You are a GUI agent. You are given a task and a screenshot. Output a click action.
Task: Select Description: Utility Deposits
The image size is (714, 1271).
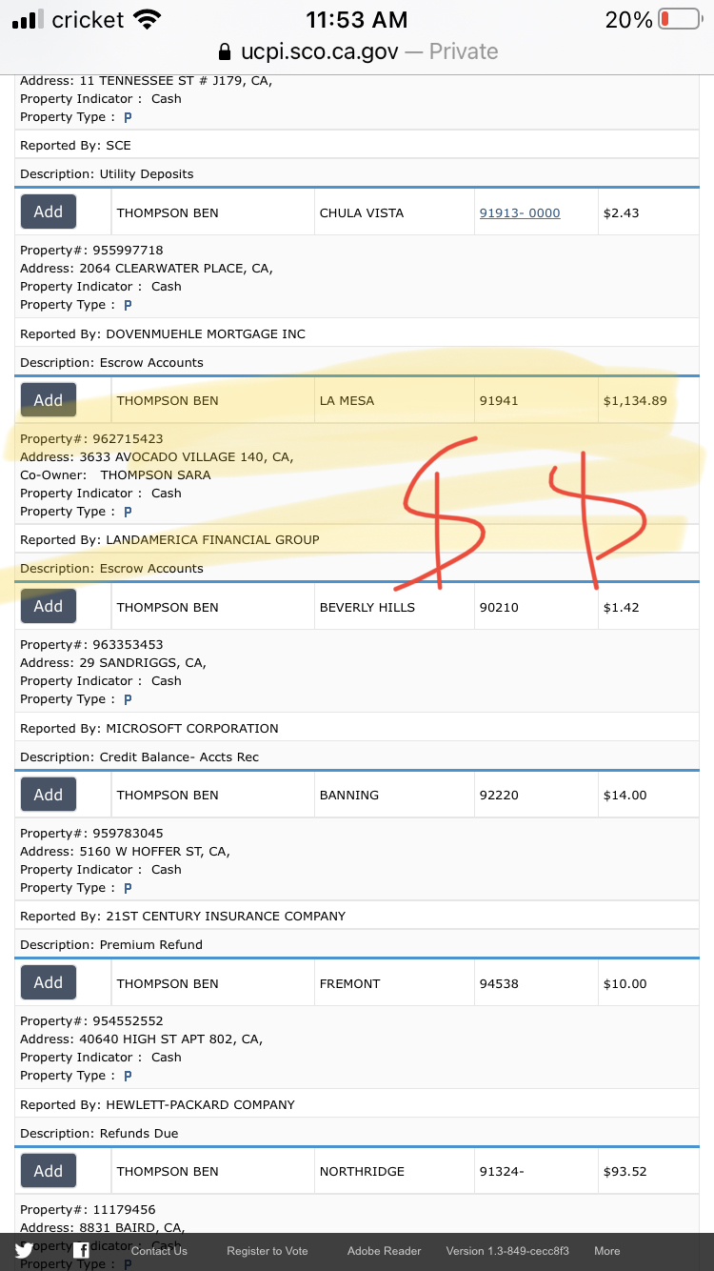[107, 173]
